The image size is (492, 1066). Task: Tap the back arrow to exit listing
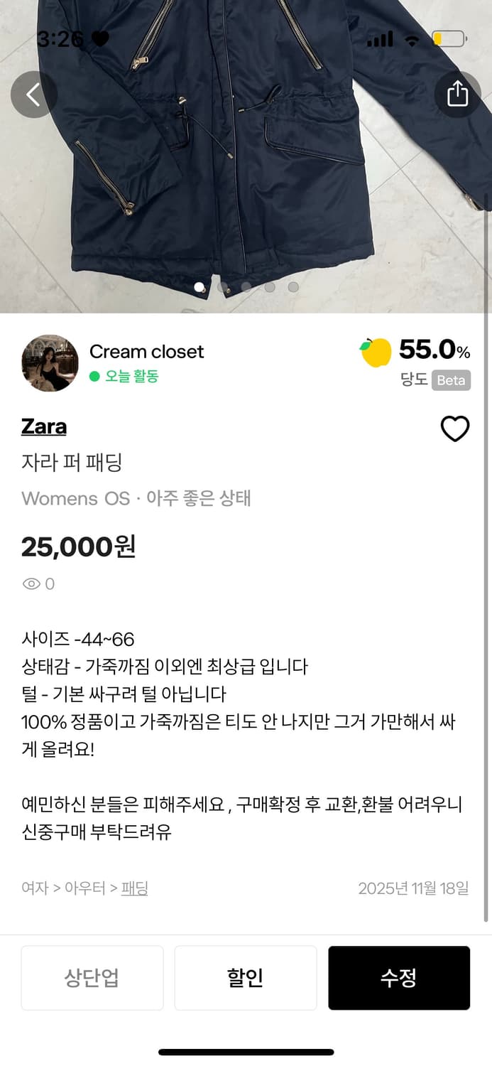(34, 95)
